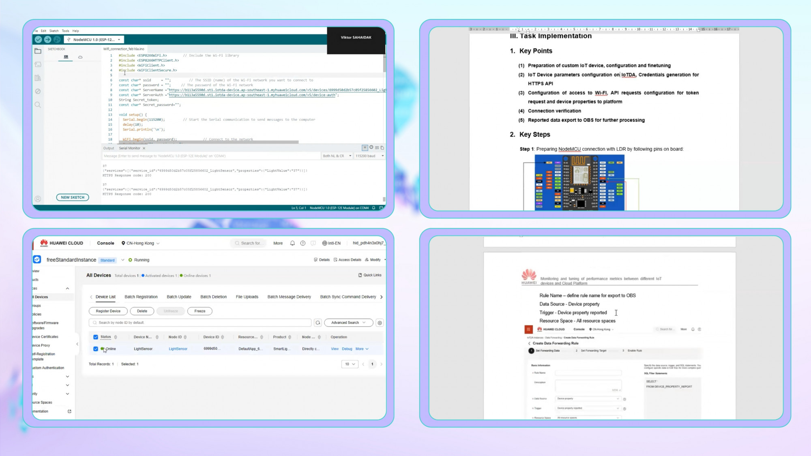
Task: Click the Huawei Cloud notification bell
Action: 292,243
